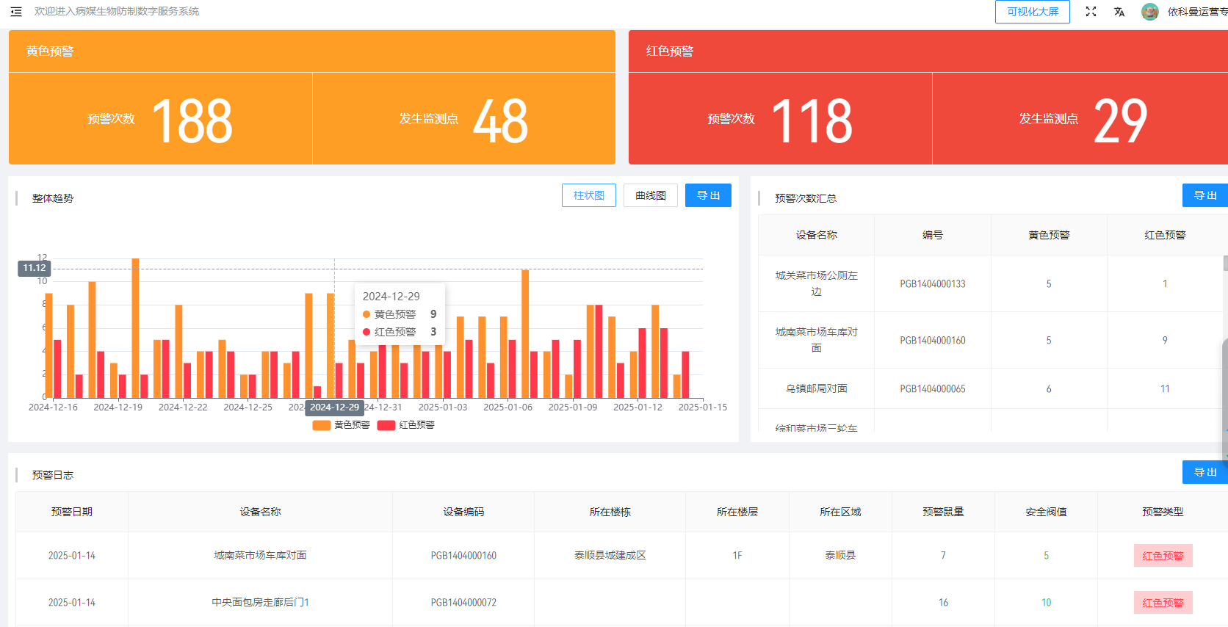Click the 红色预警 column header in summary table
1228x627 pixels.
coord(1165,235)
